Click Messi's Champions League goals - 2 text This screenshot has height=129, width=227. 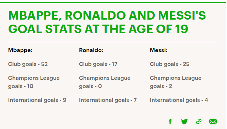pos(176,82)
